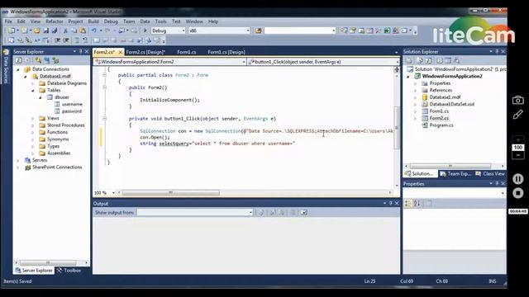Click the View Code icon in Solution Explorer
This screenshot has width=529, height=297.
pos(440,60)
